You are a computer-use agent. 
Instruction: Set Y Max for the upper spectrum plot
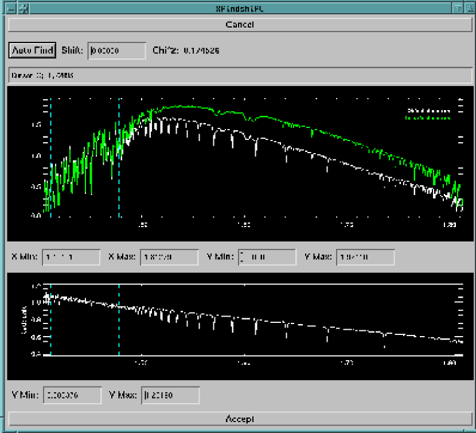coord(365,257)
